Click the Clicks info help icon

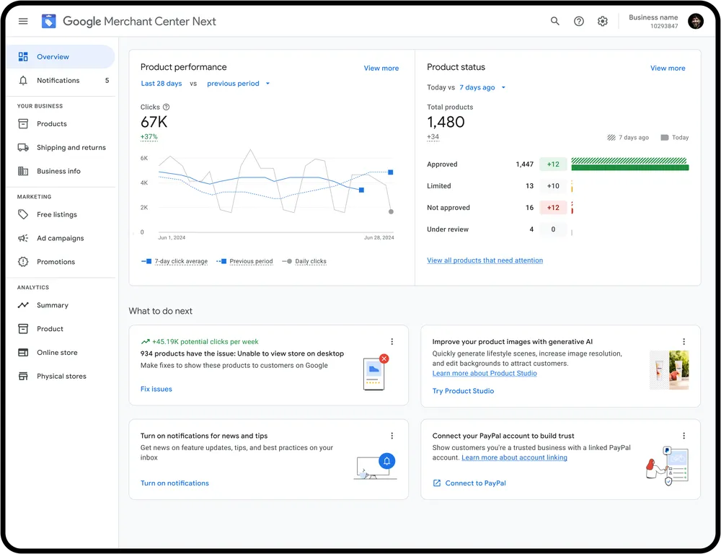coord(167,107)
